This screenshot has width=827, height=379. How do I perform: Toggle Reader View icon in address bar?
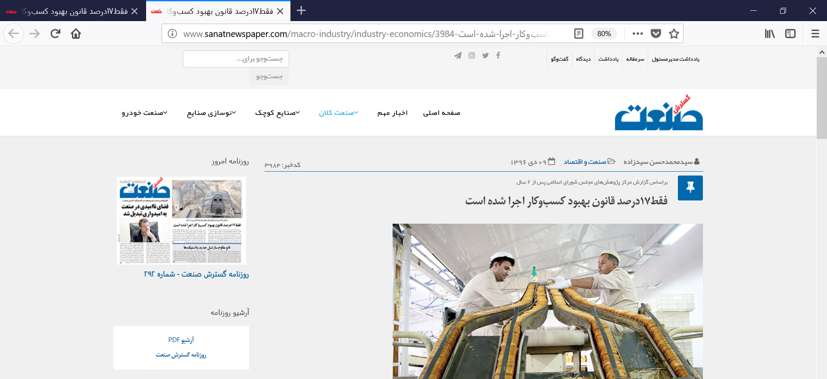(x=579, y=34)
